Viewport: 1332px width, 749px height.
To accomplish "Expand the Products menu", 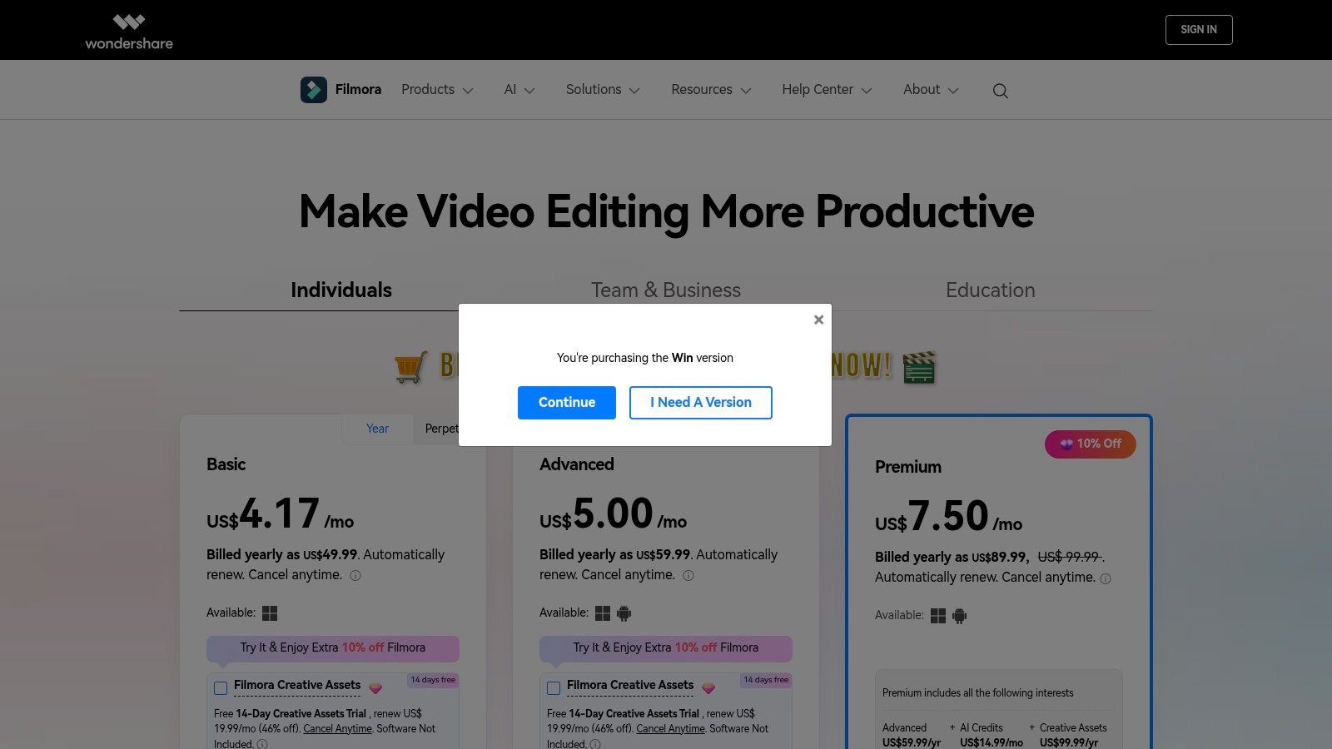I will 437,90.
